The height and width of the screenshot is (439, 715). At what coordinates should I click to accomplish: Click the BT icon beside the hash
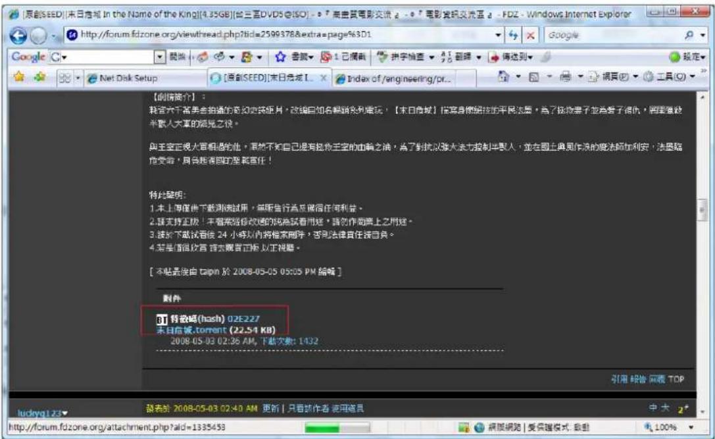(162, 319)
